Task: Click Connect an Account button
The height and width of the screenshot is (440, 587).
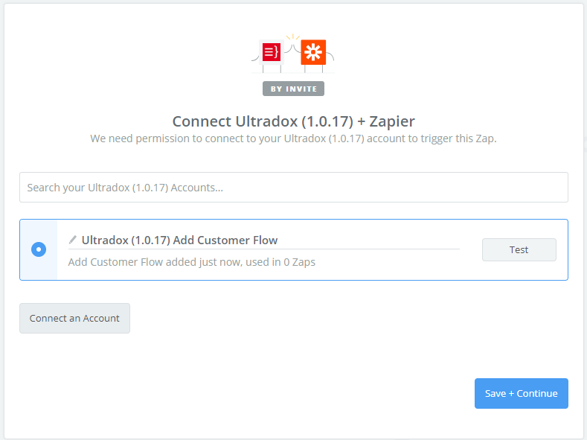Action: point(75,319)
